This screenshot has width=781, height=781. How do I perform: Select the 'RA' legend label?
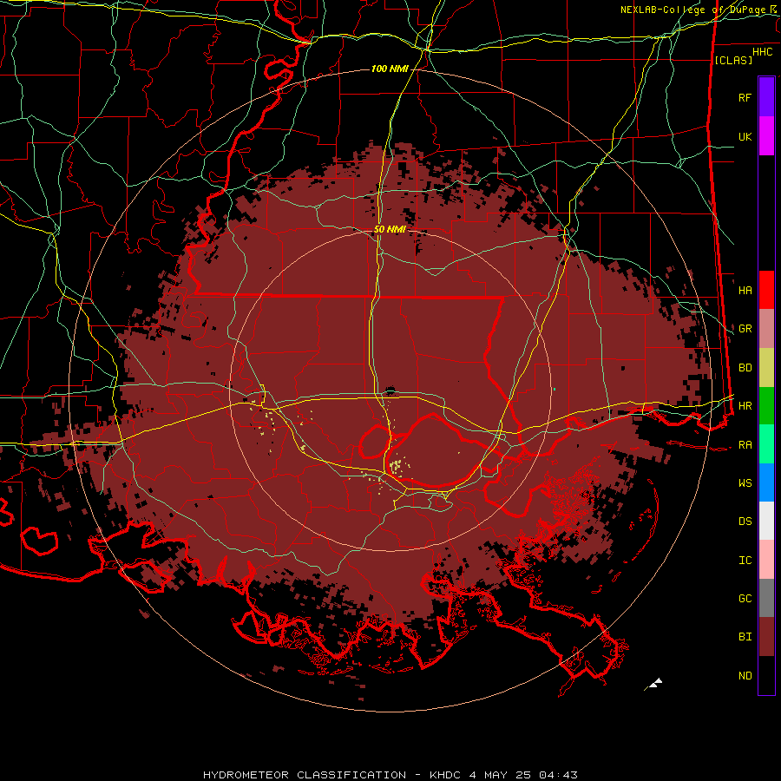745,445
